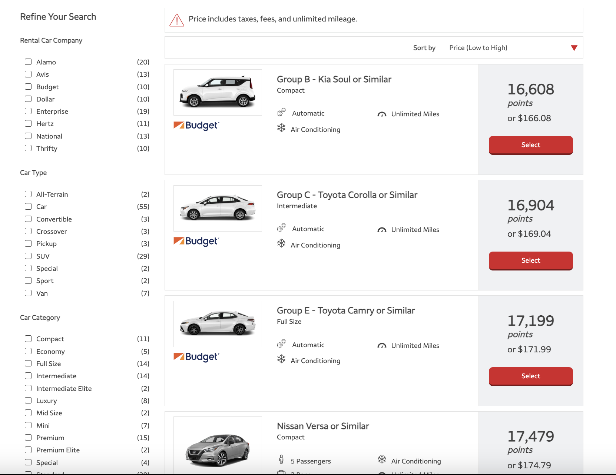
Task: Check the Hertz company filter
Action: [28, 123]
